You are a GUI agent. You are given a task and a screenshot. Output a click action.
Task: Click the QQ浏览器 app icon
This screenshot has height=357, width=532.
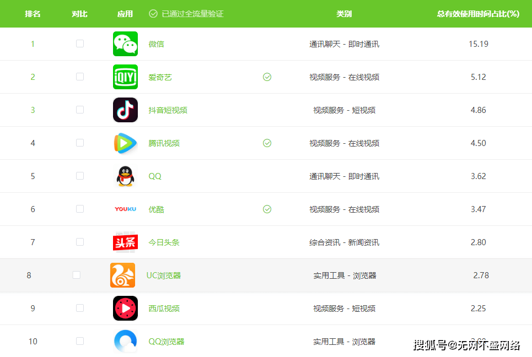[125, 341]
